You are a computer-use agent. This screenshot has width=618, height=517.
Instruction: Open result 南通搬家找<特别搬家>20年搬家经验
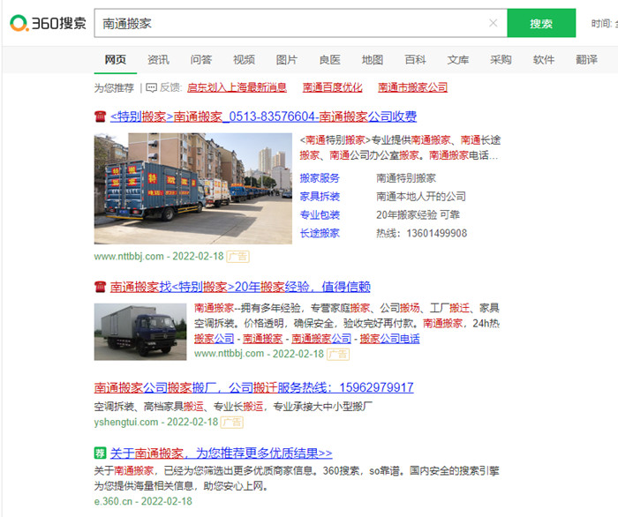[240, 287]
